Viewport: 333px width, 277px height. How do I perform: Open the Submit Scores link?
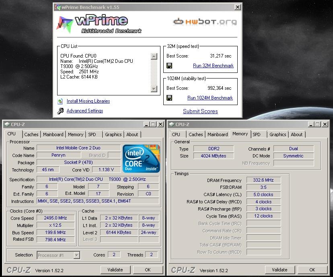pos(200,111)
